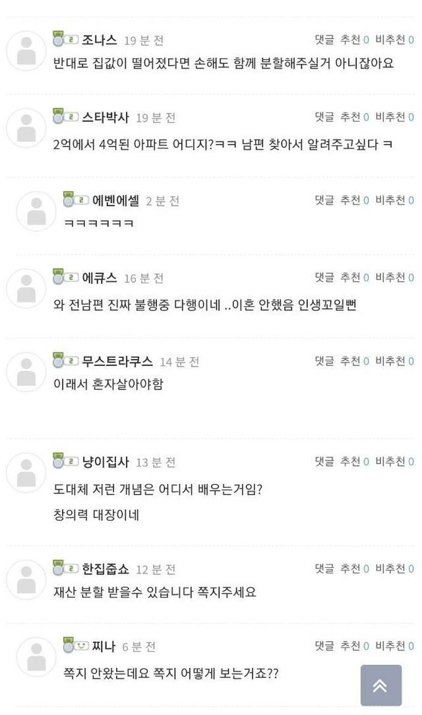Open 에벤에셀's profile avatar

click(x=36, y=211)
